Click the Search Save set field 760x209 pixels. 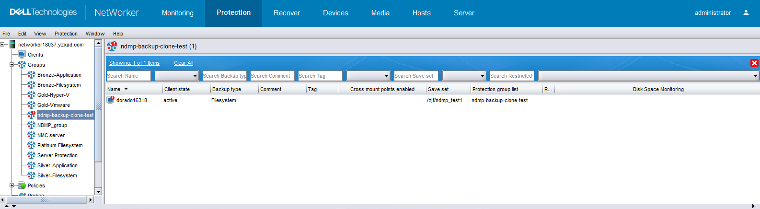tap(416, 76)
